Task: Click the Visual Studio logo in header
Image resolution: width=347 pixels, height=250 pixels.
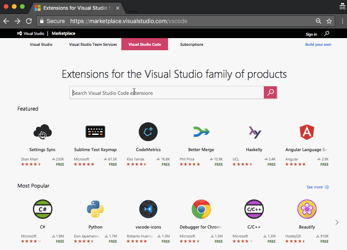Action: (x=31, y=34)
